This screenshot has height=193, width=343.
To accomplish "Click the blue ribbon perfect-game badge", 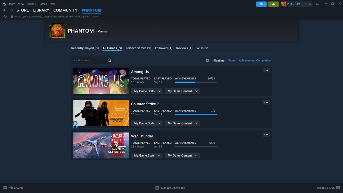I will pyautogui.click(x=75, y=124).
